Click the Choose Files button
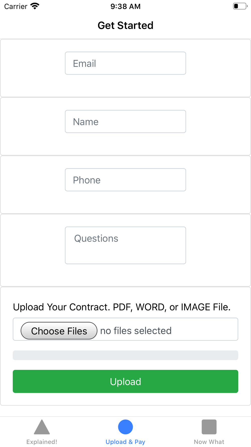 click(59, 331)
